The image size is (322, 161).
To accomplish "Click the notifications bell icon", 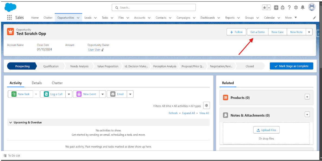I will click(303, 8).
